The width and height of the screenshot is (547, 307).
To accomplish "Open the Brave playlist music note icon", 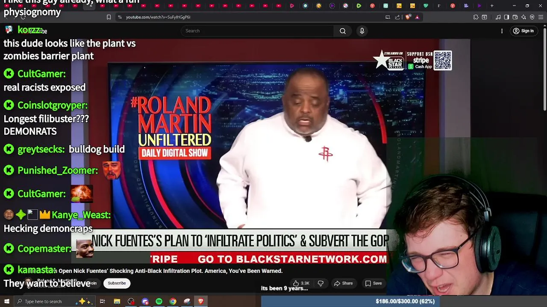I will click(498, 17).
